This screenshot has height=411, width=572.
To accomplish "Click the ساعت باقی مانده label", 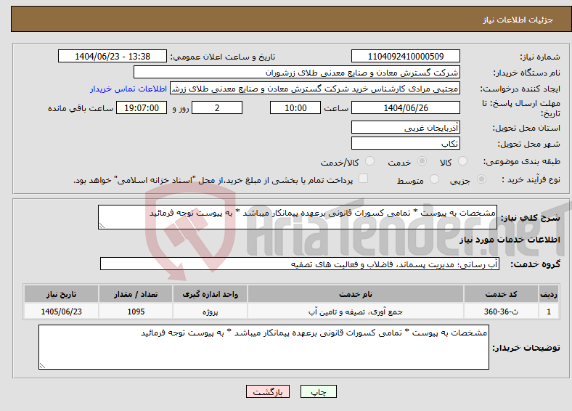I will 81,108.
